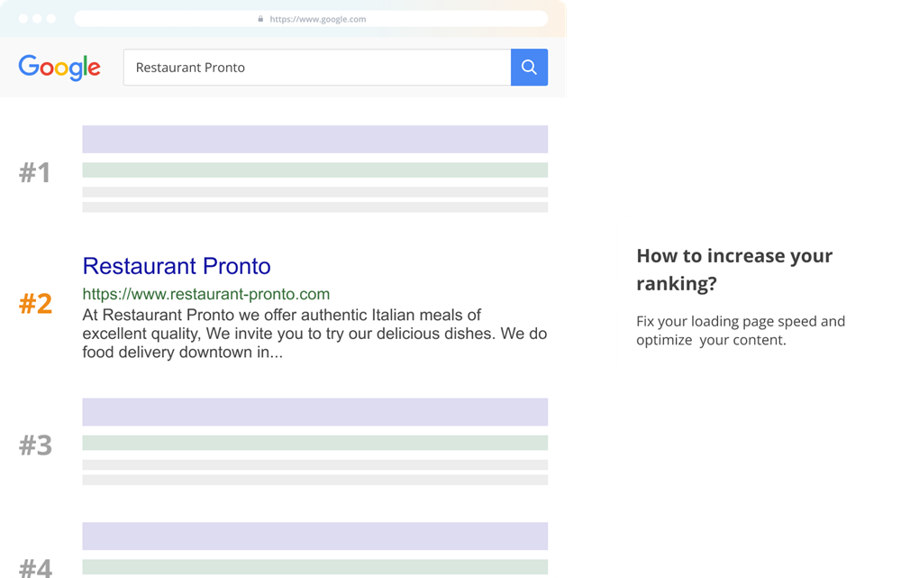This screenshot has height=578, width=901.
Task: Click the padlock icon in address bar
Action: click(260, 19)
